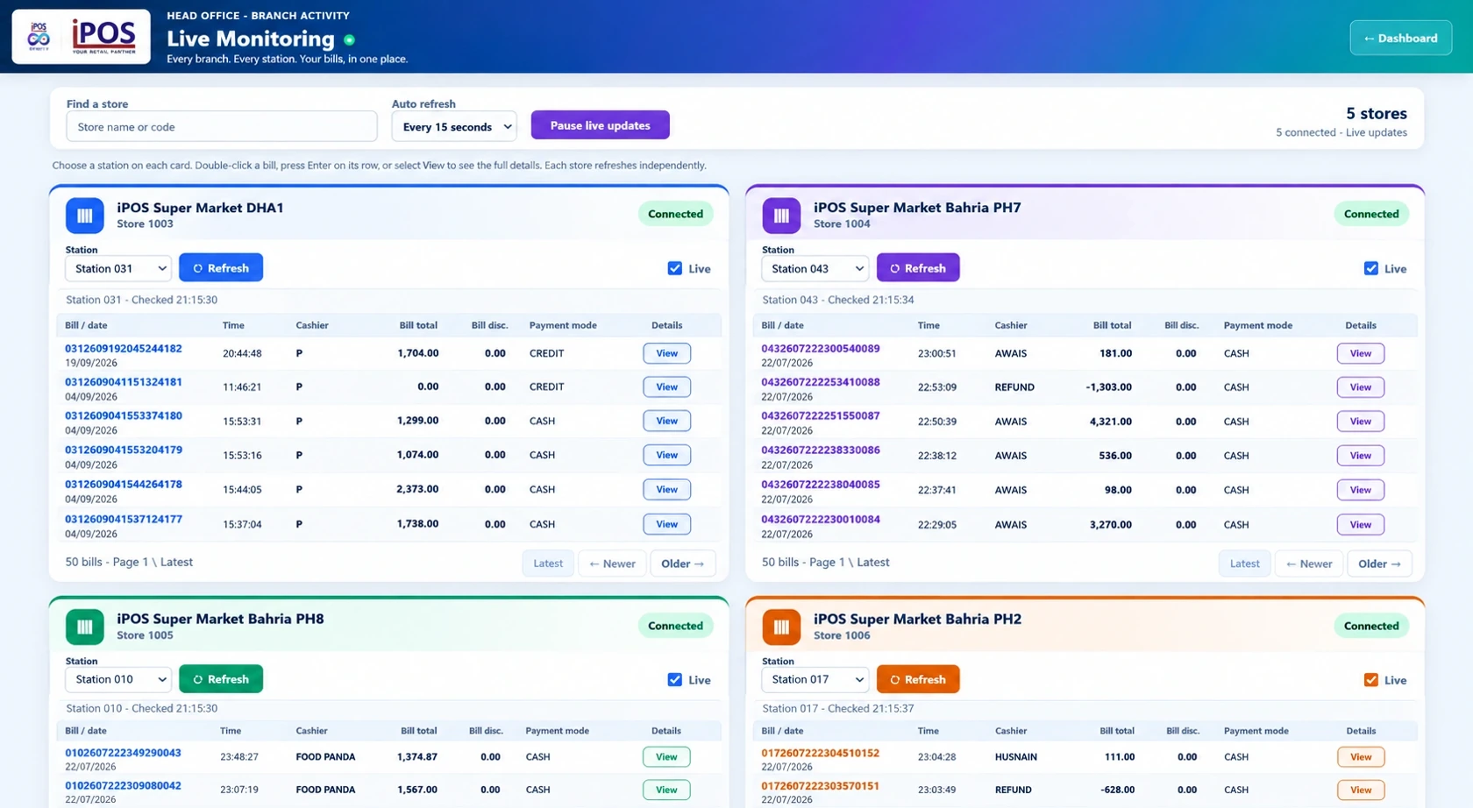The width and height of the screenshot is (1473, 808).
Task: Click the Bahria PH8 store barcode icon
Action: coord(85,627)
